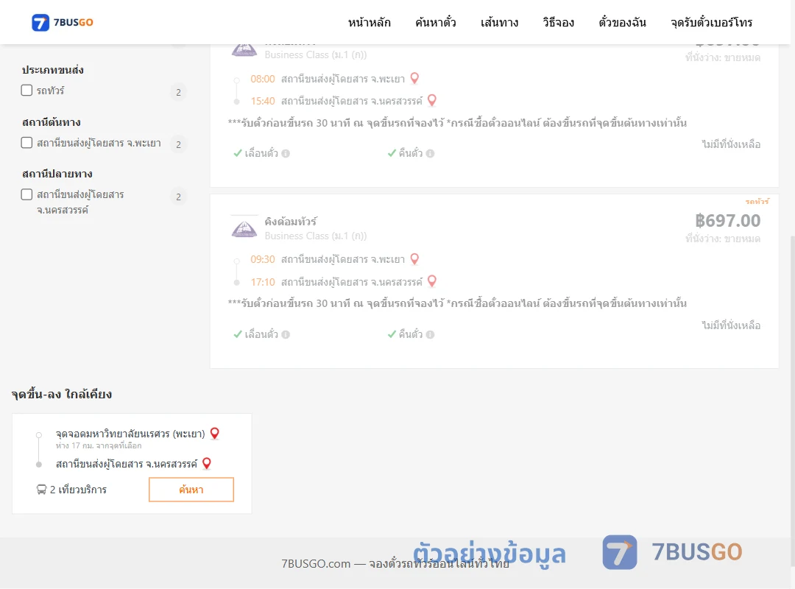Click the 08:00 departure time
The image size is (795, 589).
[x=263, y=79]
